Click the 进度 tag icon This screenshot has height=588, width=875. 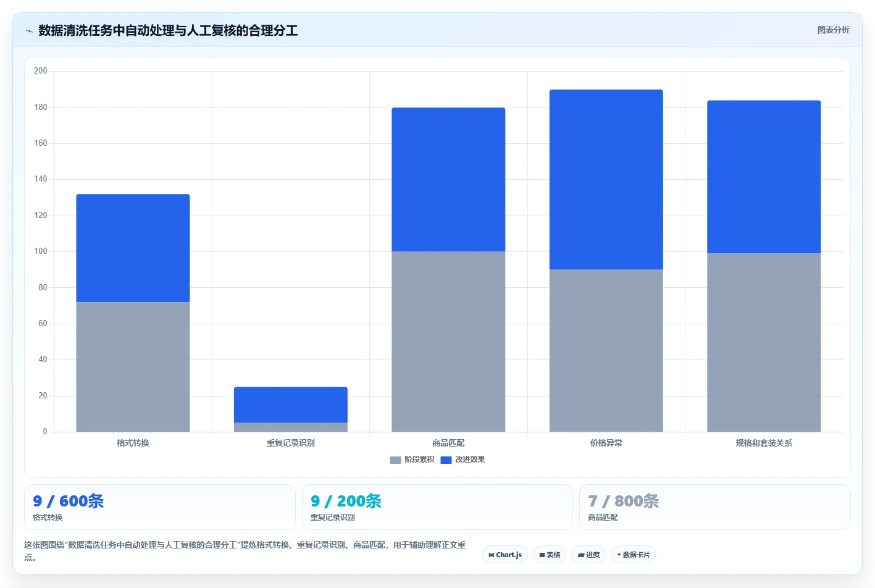[581, 555]
